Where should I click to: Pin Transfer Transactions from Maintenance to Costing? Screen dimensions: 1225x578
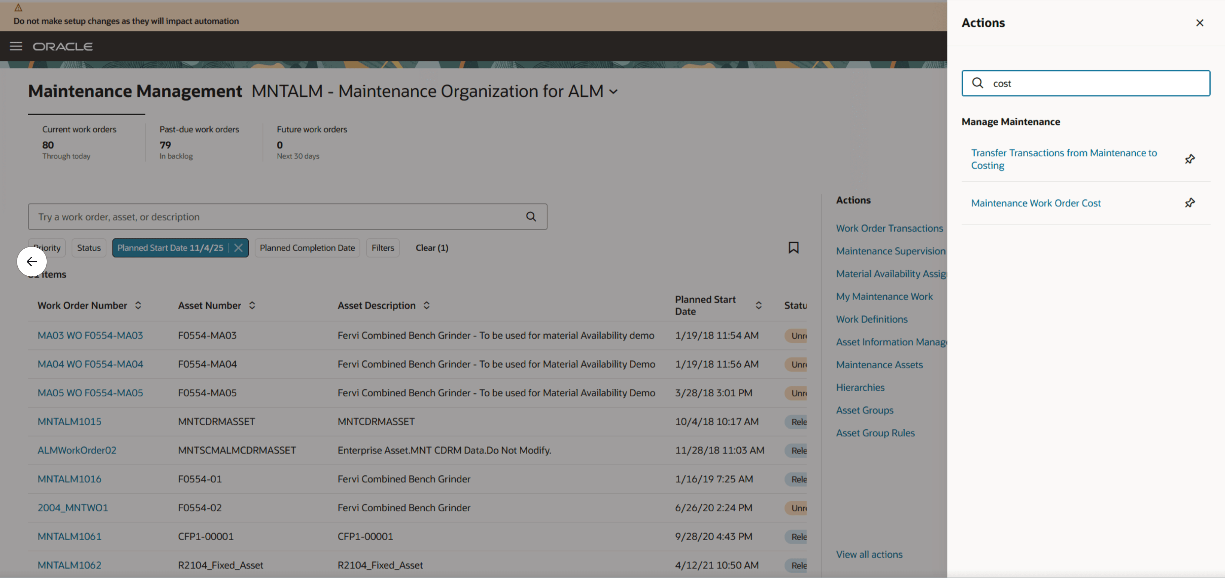pyautogui.click(x=1189, y=159)
